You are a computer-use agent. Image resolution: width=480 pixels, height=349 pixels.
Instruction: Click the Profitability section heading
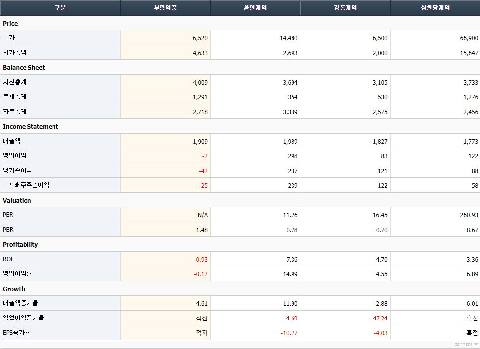(x=20, y=244)
